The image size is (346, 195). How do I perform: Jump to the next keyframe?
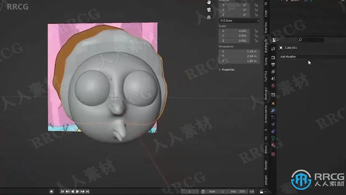click(x=82, y=191)
